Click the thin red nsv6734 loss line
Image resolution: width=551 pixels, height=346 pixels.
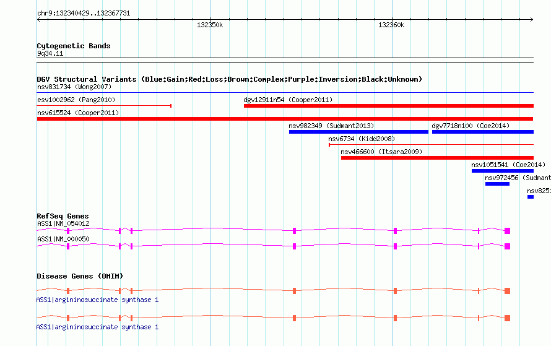[x=431, y=145]
